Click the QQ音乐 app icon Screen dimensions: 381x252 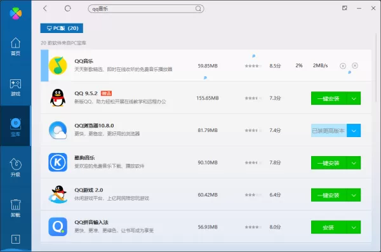(58, 65)
